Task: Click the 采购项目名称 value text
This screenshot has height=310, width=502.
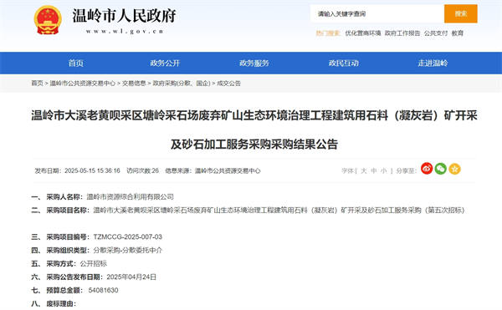Action: click(279, 211)
